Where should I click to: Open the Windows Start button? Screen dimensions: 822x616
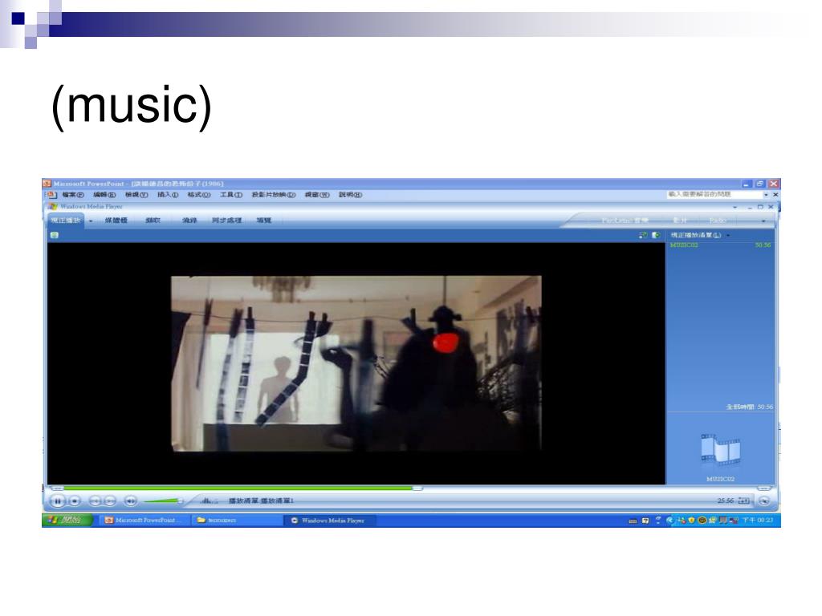[x=69, y=520]
